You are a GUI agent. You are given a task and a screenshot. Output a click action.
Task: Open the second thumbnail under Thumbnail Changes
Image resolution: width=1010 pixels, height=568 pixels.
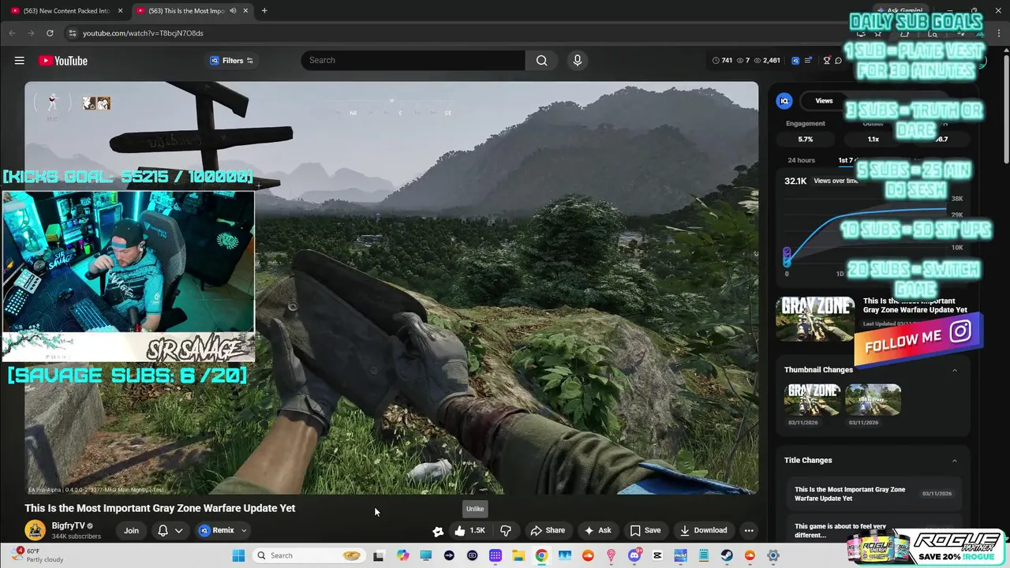coord(873,399)
